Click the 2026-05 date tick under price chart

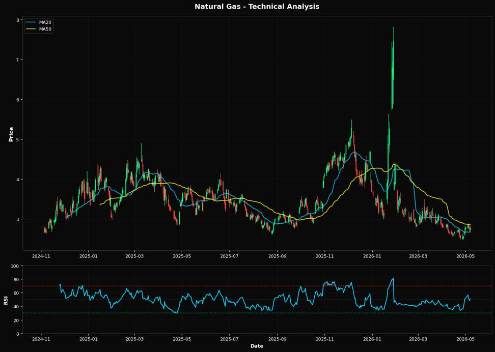click(x=465, y=256)
